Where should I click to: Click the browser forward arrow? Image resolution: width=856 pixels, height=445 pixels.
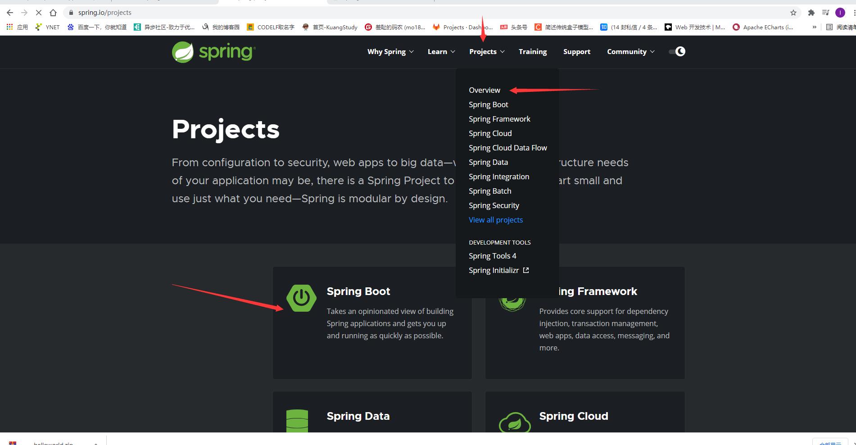[24, 13]
